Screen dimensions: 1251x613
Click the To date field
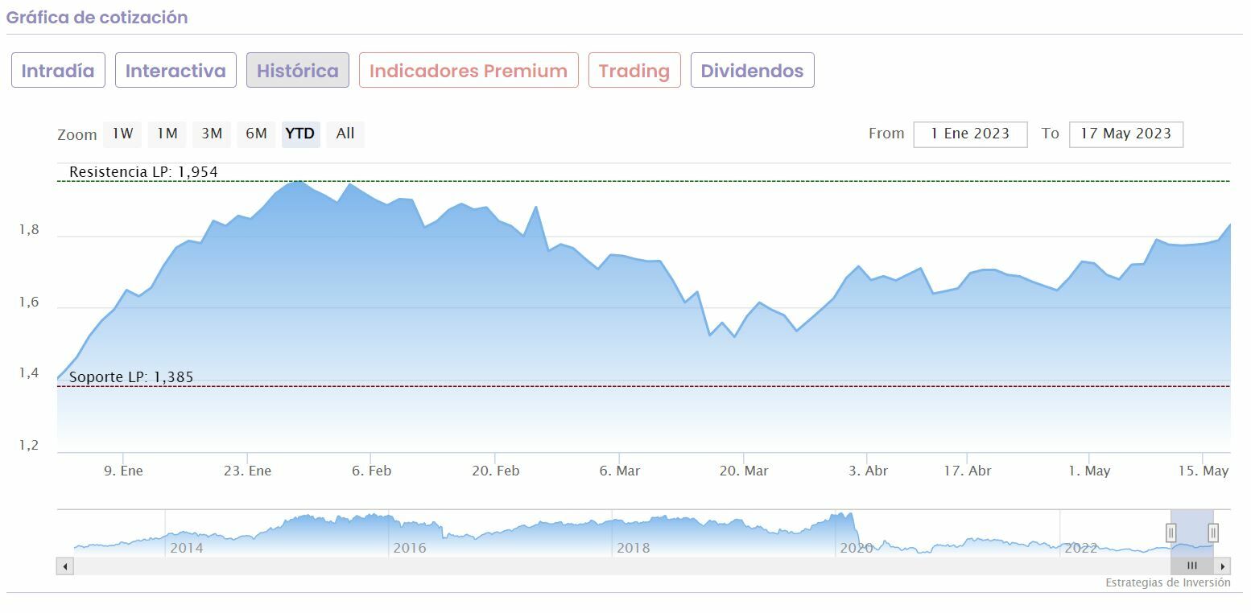pyautogui.click(x=1125, y=134)
